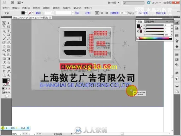Select the Line Segment tool
Screen dimensions: 181x136
tap(4, 35)
